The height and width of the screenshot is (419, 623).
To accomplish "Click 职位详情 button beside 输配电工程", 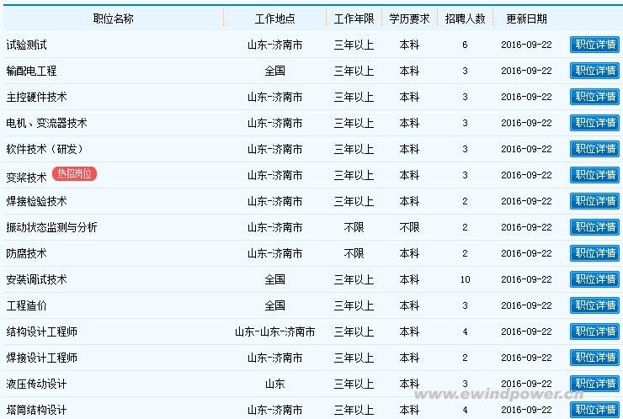I will tap(594, 71).
